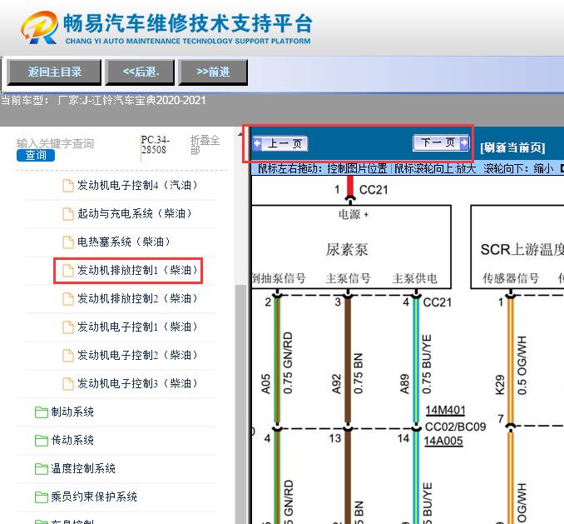Screen dimensions: 564x524
Task: Expand the 制动系统 folder
Action: (72, 412)
